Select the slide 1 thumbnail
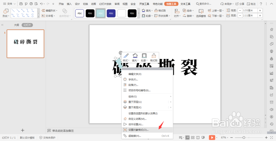 pos(25,44)
